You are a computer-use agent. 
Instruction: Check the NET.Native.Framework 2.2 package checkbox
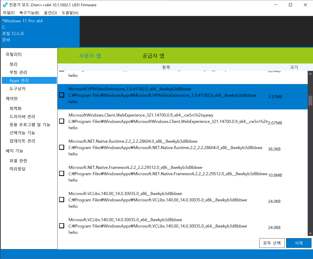[62, 173]
